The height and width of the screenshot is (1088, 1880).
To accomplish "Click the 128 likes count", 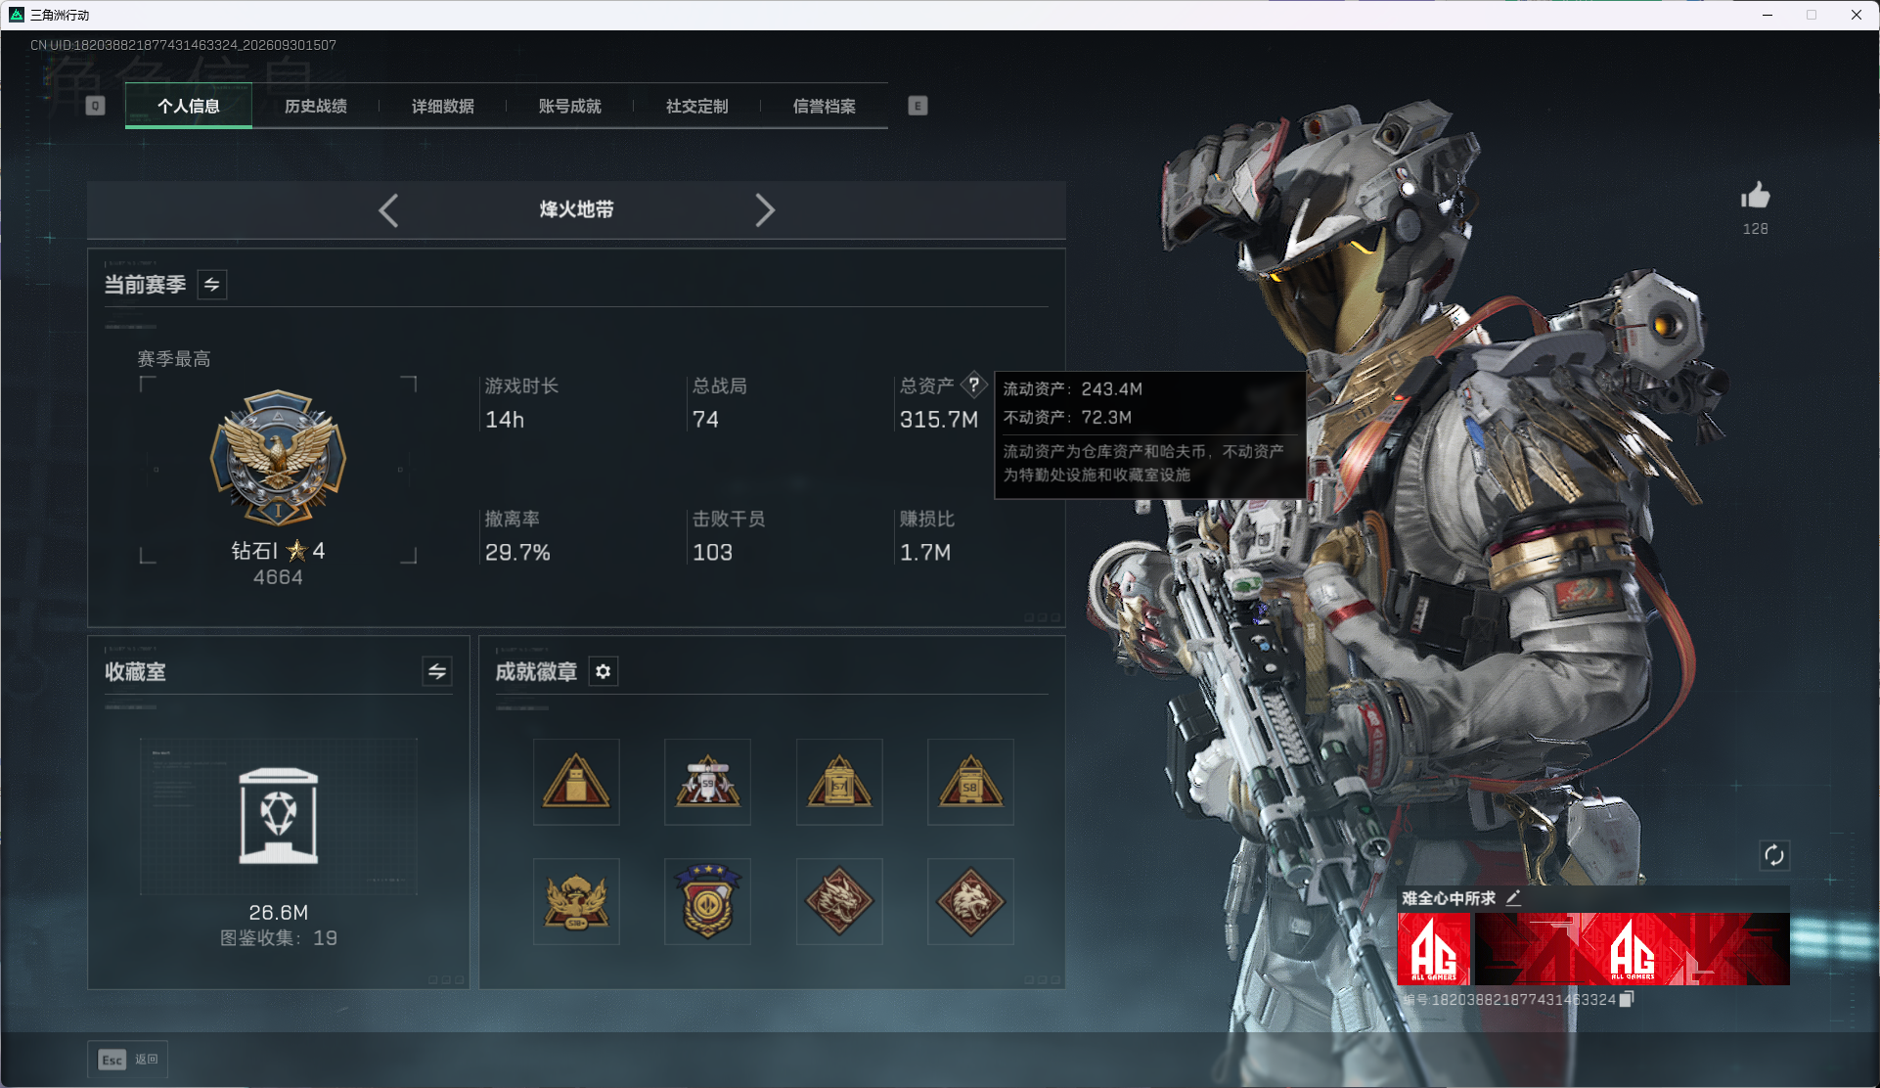I will coord(1755,229).
